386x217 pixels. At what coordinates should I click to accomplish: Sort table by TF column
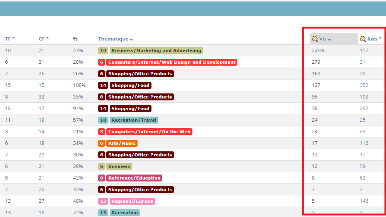click(x=10, y=39)
